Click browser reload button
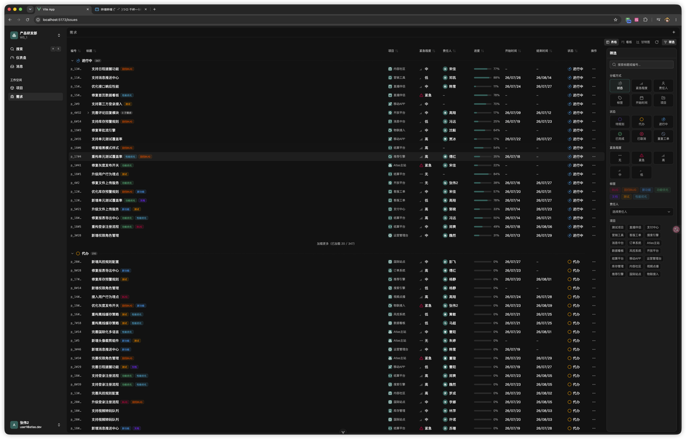Image resolution: width=686 pixels, height=439 pixels. [x=28, y=20]
